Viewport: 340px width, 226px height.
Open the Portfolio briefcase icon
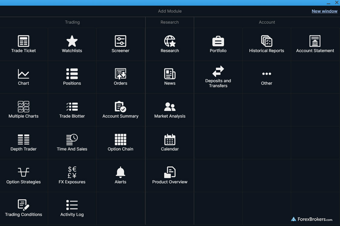point(218,41)
